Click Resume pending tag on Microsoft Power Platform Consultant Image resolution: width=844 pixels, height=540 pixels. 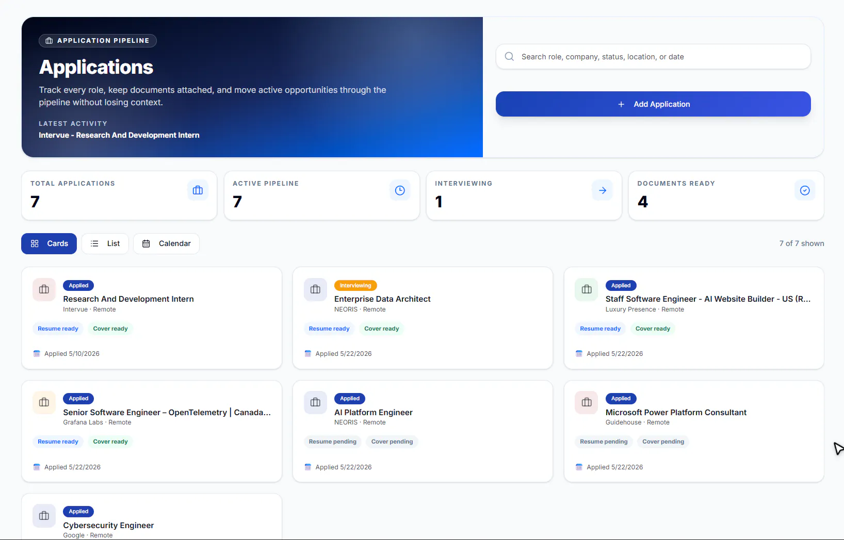pyautogui.click(x=604, y=442)
